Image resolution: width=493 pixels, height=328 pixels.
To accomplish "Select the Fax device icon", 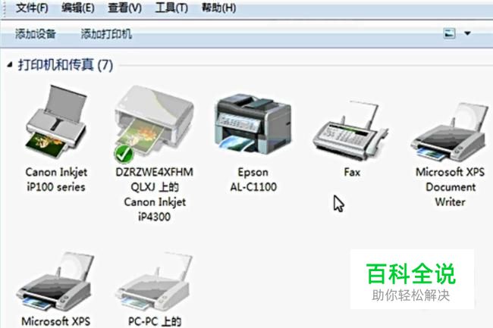I will (350, 130).
